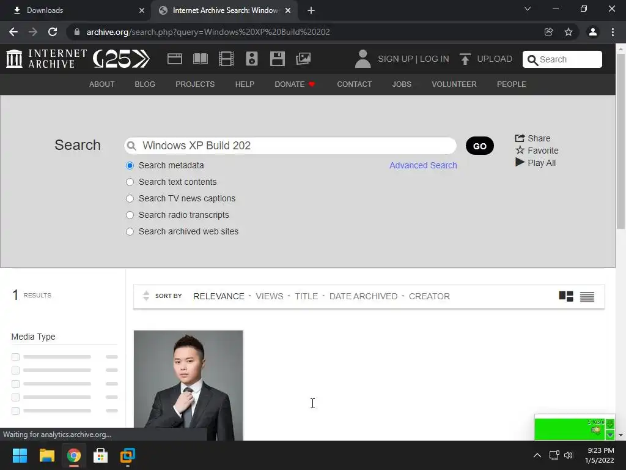The image size is (626, 470).
Task: Click the magnifier in top search box
Action: point(532,60)
